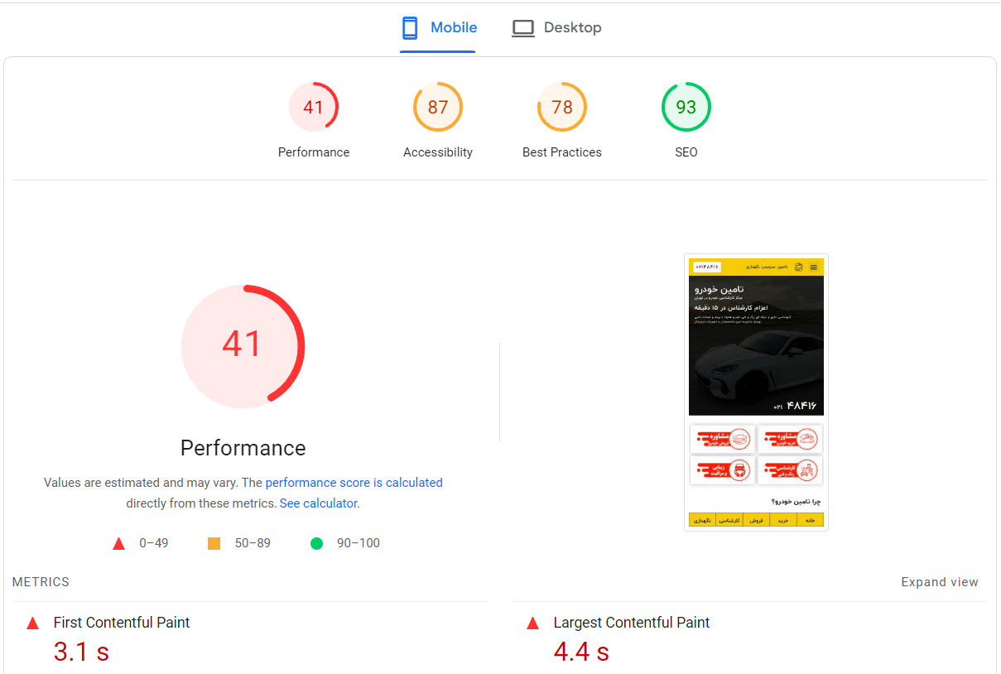
Task: Click the Performance score gauge showing 41
Action: [313, 108]
